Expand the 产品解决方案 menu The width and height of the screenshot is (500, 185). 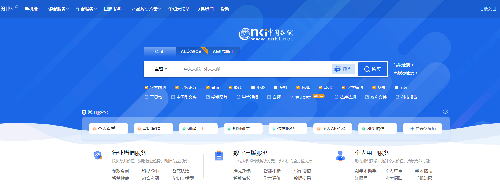click(146, 9)
